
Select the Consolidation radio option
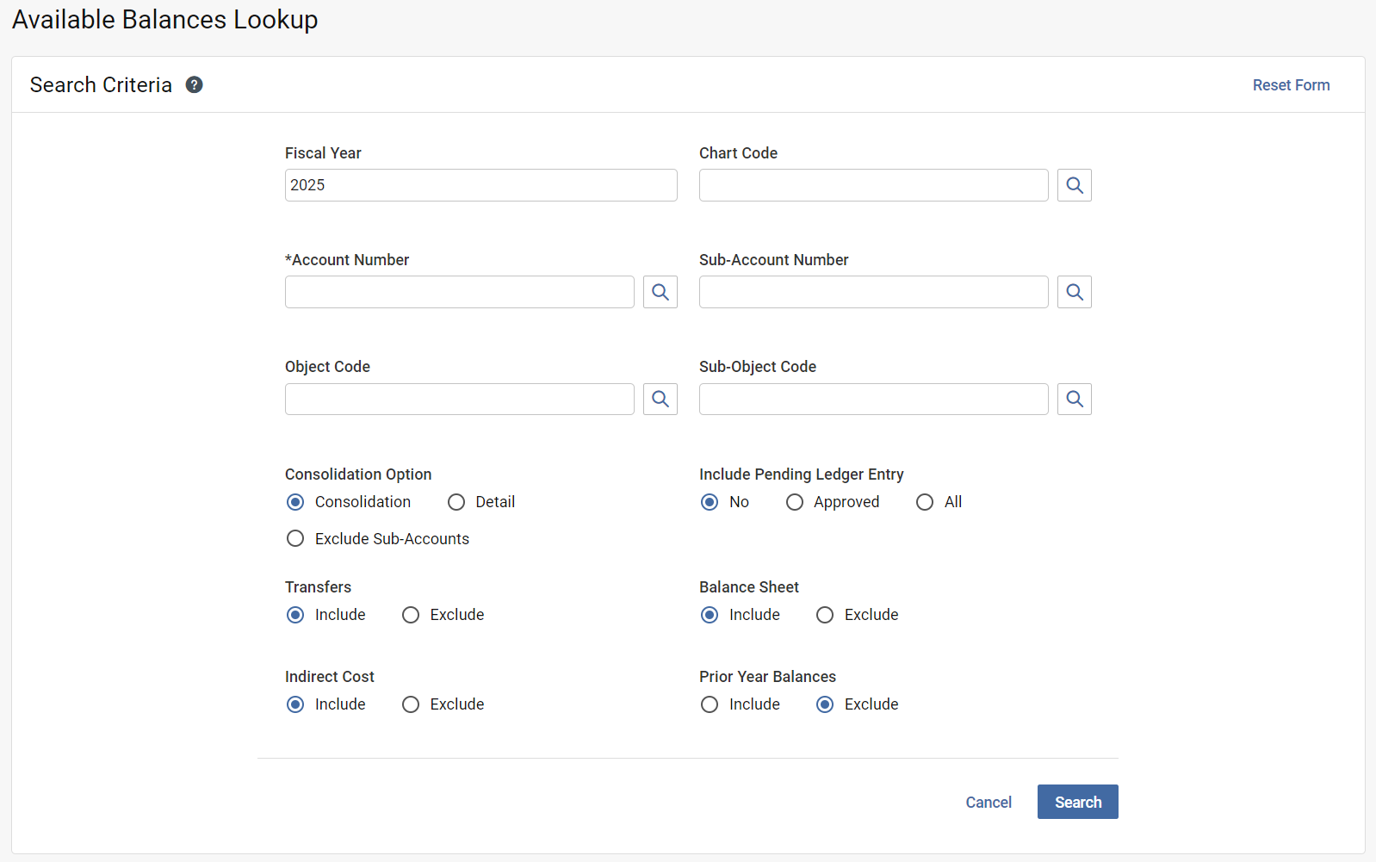(x=295, y=502)
